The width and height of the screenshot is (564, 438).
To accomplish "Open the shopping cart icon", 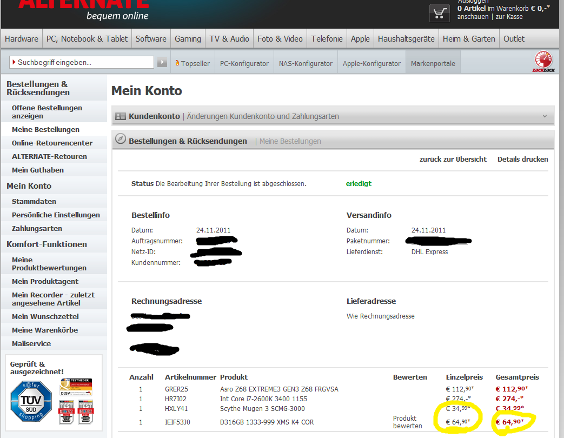I will pyautogui.click(x=439, y=13).
